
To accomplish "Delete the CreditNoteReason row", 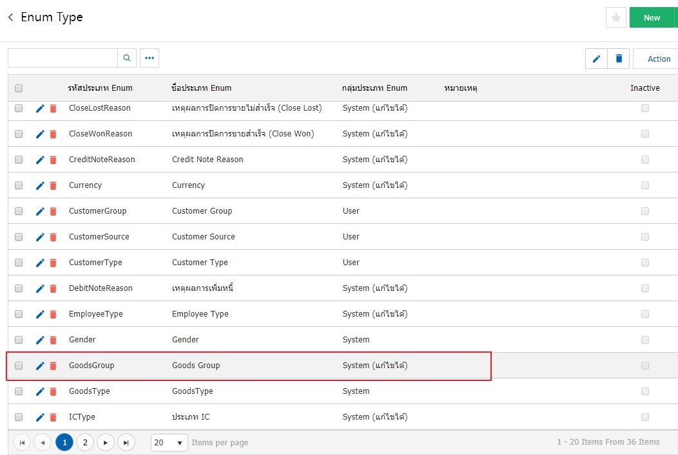I will 53,160.
